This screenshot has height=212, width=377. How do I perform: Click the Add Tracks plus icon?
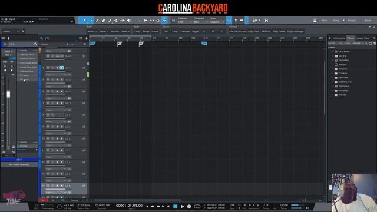(x=87, y=38)
